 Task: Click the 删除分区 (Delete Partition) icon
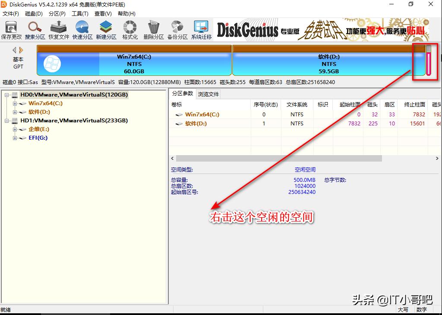click(x=153, y=29)
